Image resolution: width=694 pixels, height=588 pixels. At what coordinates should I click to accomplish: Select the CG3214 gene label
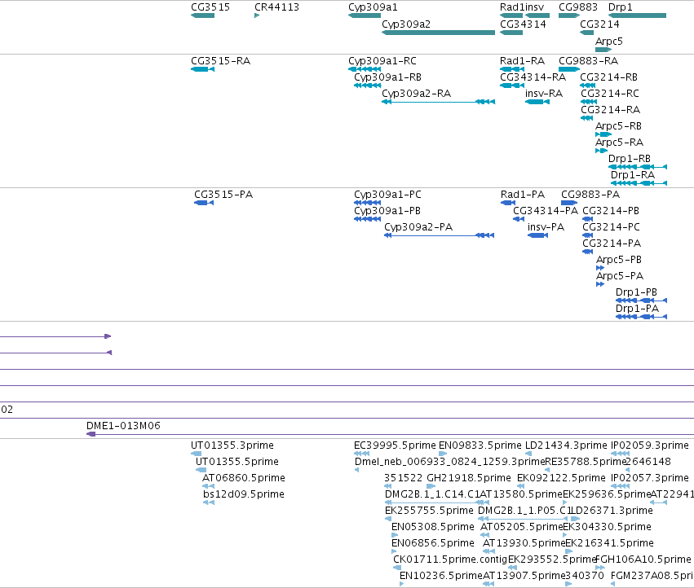tap(599, 24)
